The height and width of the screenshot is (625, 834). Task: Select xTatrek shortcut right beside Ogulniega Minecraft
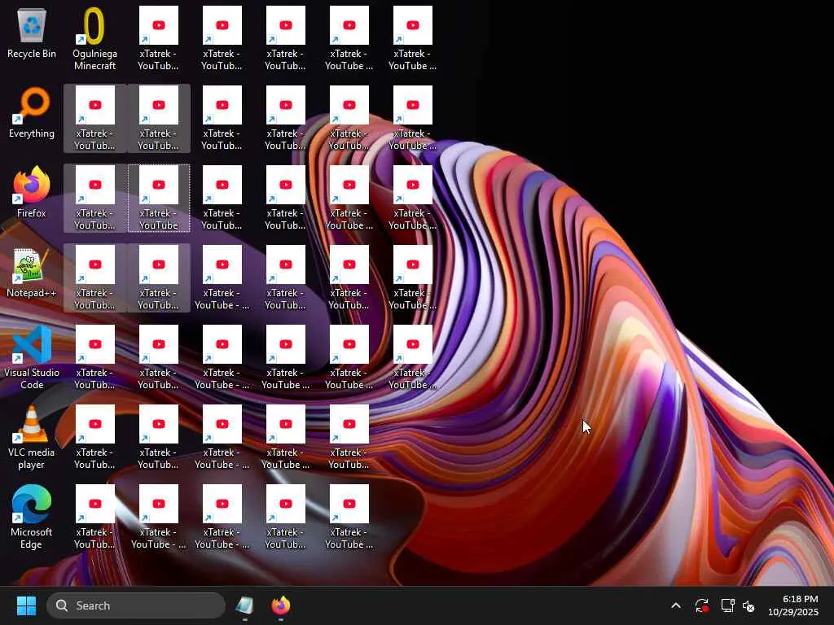click(159, 38)
